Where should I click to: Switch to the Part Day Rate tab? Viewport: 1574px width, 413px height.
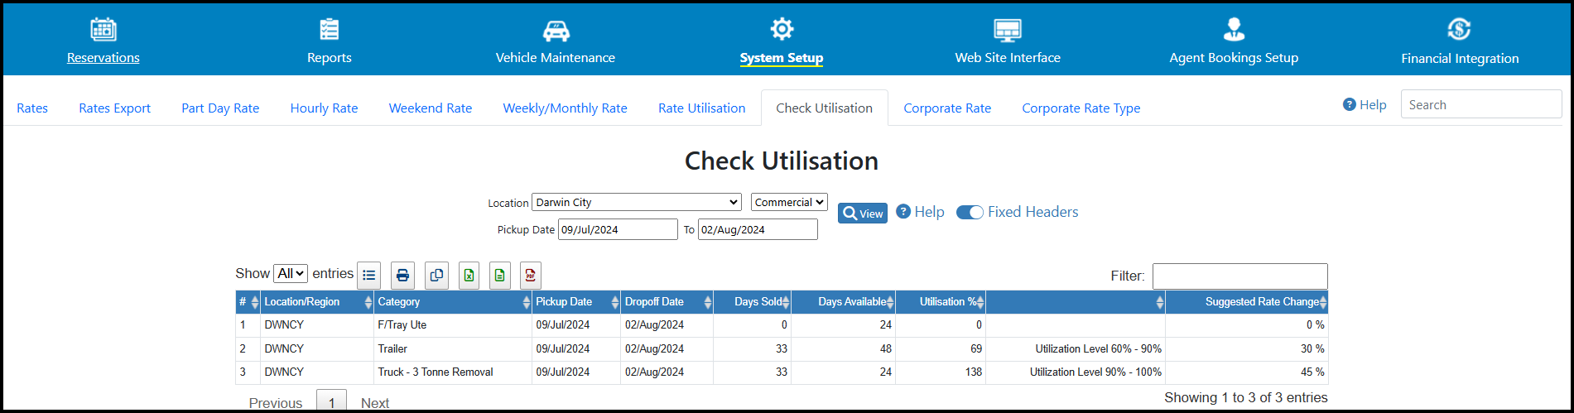[x=220, y=108]
